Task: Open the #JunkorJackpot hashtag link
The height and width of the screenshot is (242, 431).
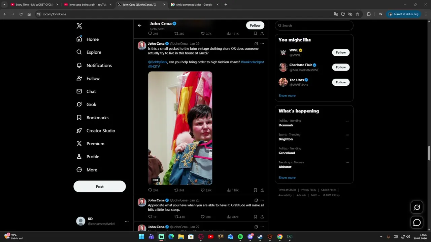Action: (252, 62)
